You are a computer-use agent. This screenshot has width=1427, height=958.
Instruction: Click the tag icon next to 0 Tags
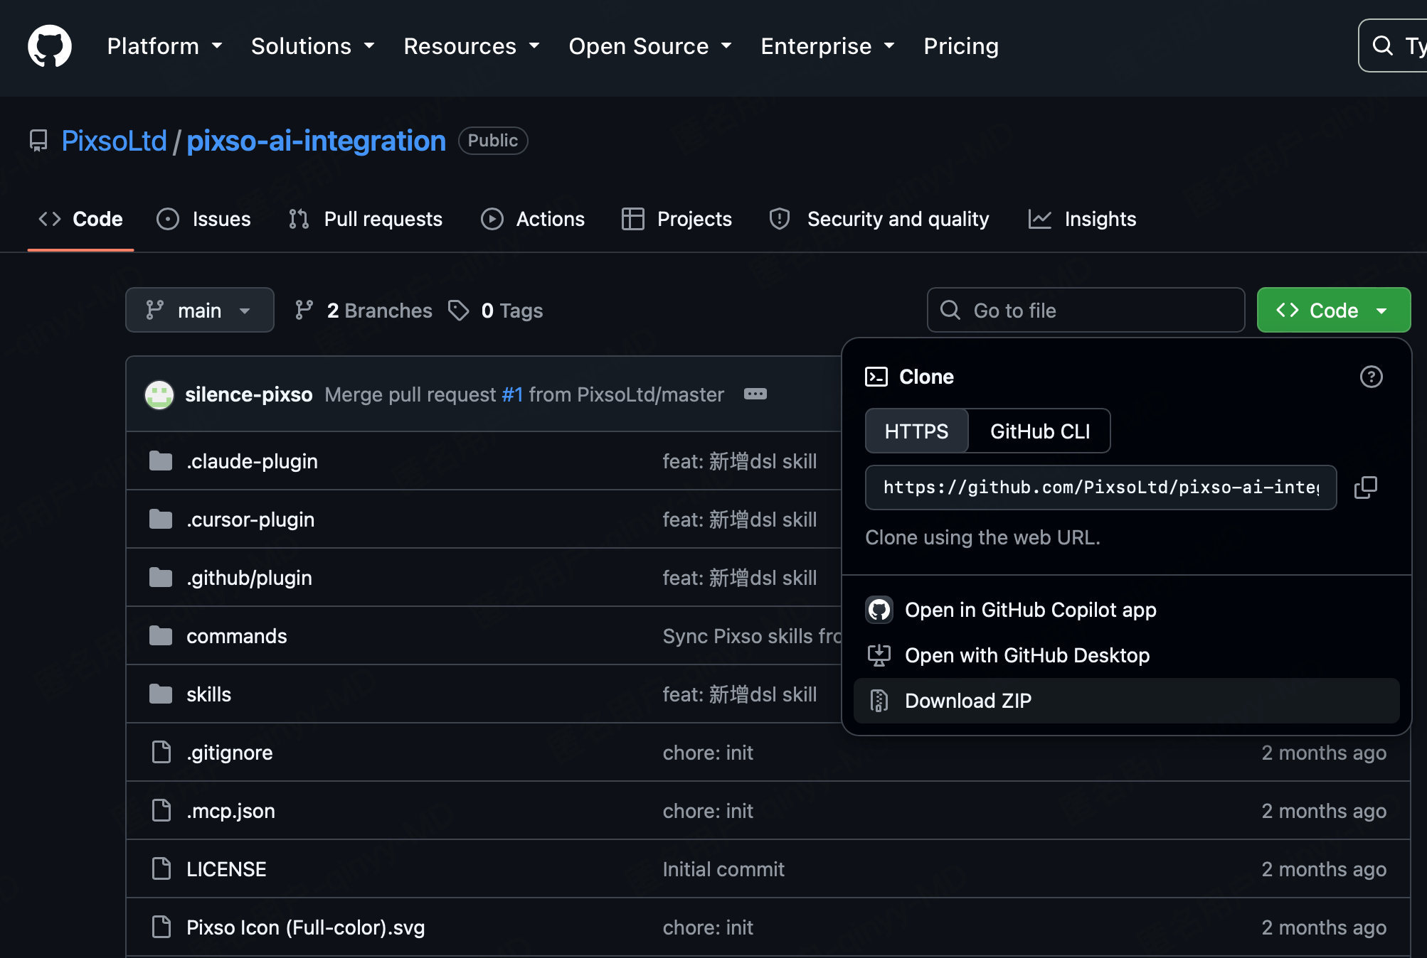tap(459, 311)
